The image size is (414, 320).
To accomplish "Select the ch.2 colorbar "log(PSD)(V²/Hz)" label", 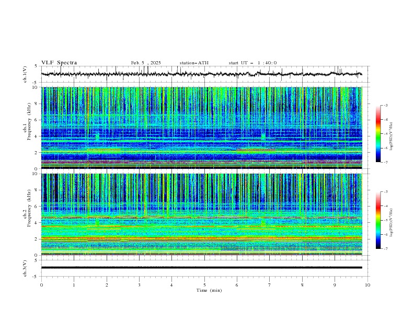I will [391, 223].
